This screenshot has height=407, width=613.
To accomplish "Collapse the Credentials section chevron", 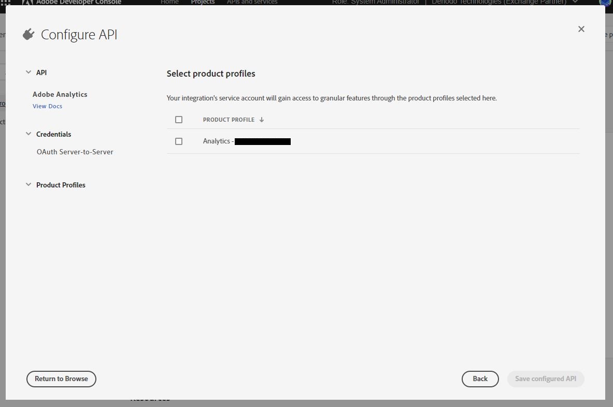I will 28,134.
